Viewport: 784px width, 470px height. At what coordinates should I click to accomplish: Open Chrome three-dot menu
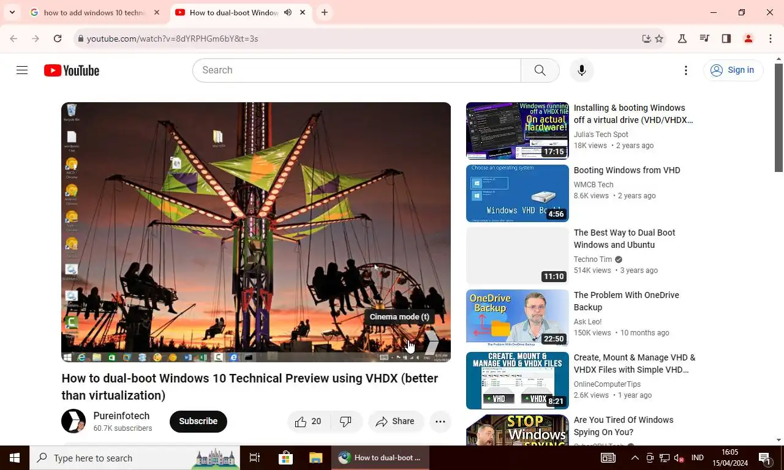pyautogui.click(x=771, y=39)
